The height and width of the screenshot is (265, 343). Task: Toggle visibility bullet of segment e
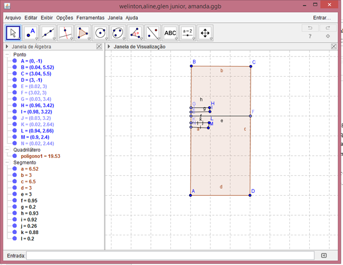[x=15, y=194]
